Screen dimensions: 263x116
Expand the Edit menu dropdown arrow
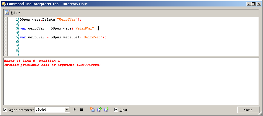click(x=19, y=13)
